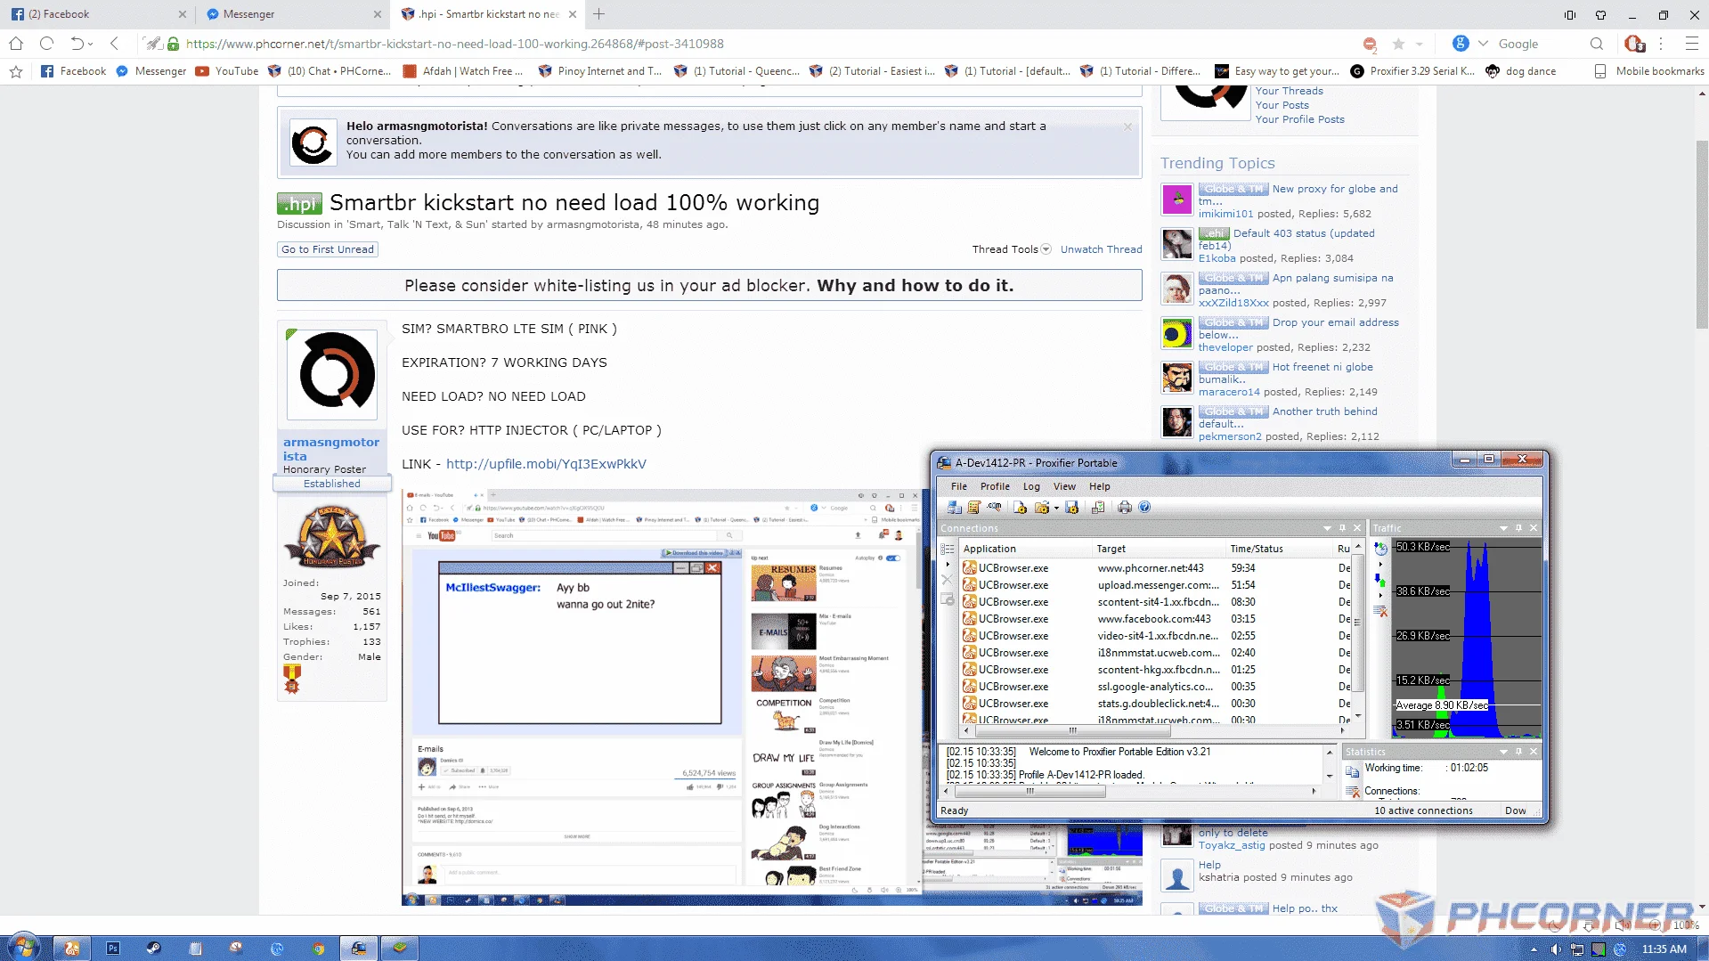Open Steam from taskbar
This screenshot has height=961, width=1709.
154,949
